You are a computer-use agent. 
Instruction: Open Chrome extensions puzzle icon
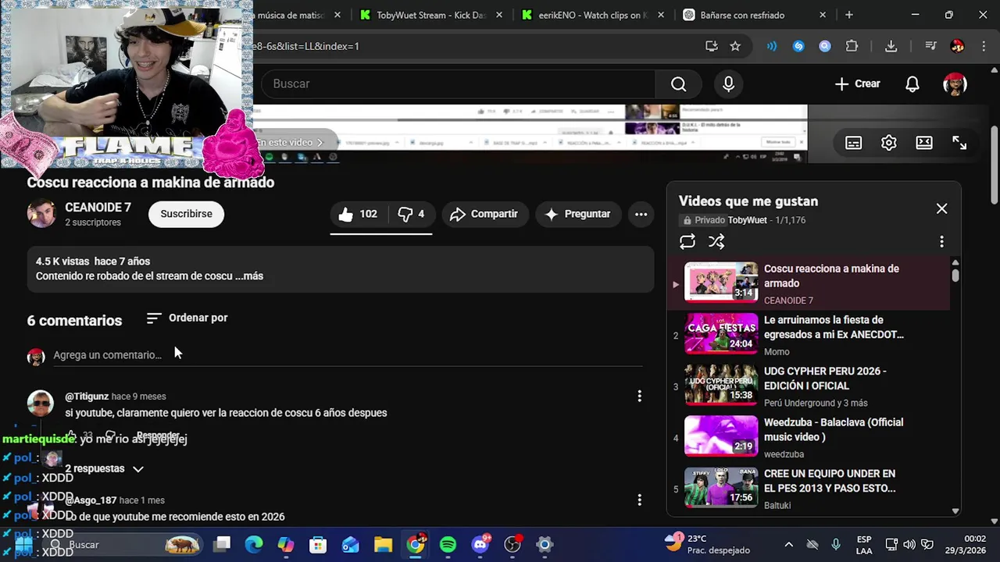click(852, 46)
